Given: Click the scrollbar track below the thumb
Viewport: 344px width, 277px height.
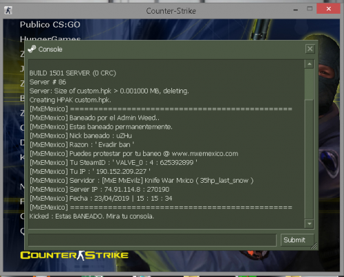Looking at the screenshot, I should 309,159.
